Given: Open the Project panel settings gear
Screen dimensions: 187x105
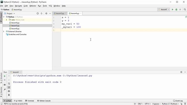Looking at the screenshot, I should [46, 13].
